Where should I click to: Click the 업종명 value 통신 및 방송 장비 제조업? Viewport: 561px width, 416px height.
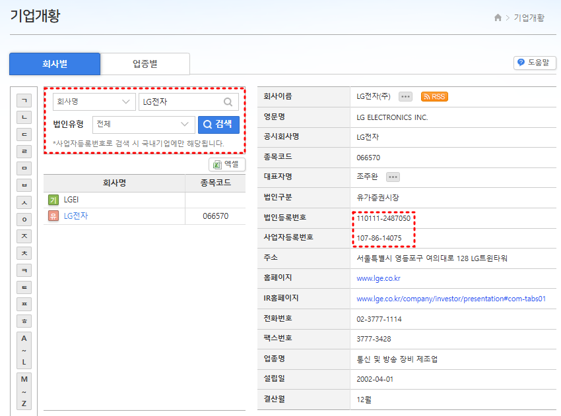397,359
